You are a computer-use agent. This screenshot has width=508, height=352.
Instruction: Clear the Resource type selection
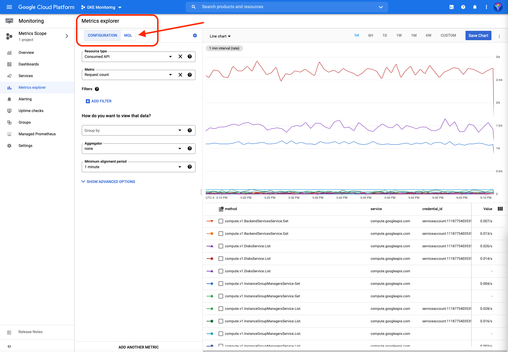(x=180, y=56)
